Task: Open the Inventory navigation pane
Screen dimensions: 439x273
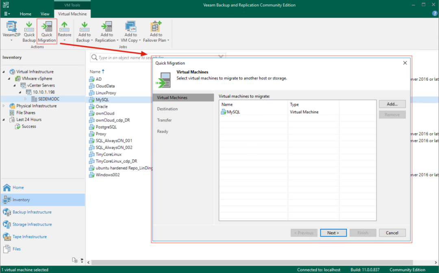Action: (x=43, y=200)
